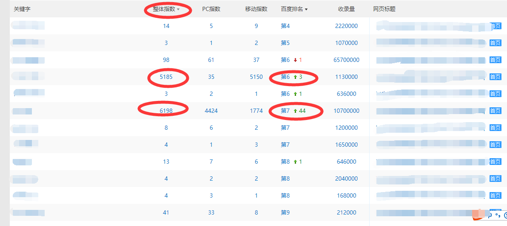Open blurred keyword in the 10700000 row
The width and height of the screenshot is (507, 226).
(22, 111)
